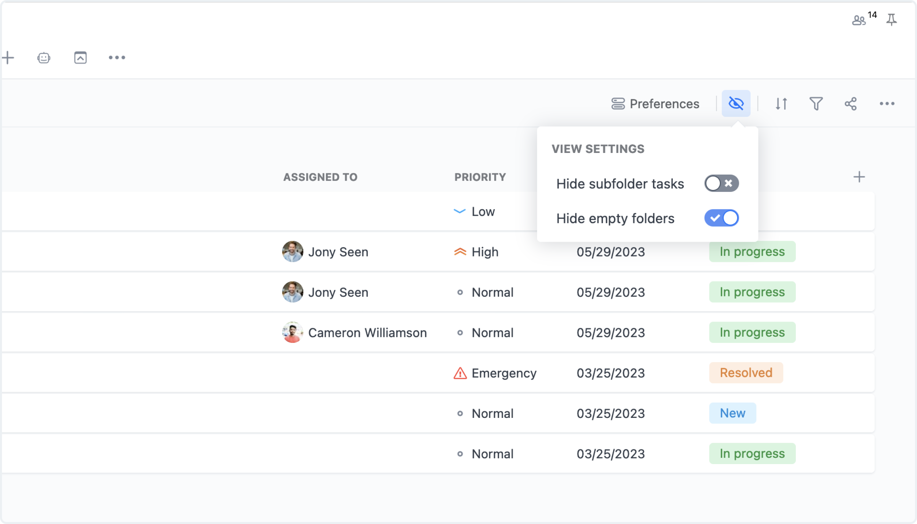
Task: Add a column with the plus icon
Action: tap(859, 177)
